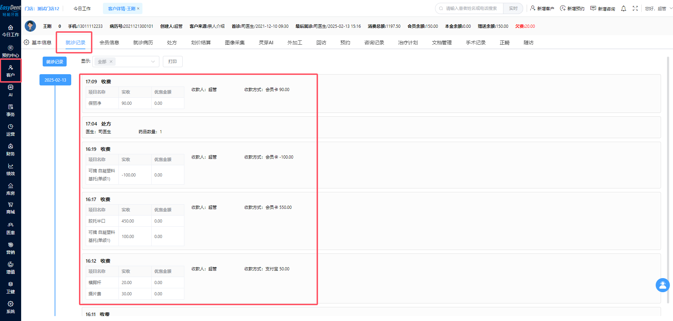
Task: Click the -100.00 实收 cell
Action: pyautogui.click(x=135, y=175)
